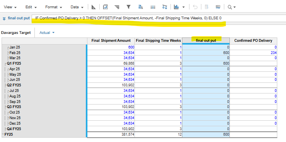Click the blue toolbar icon before the search icon
This screenshot has width=286, height=142.
point(218,7)
